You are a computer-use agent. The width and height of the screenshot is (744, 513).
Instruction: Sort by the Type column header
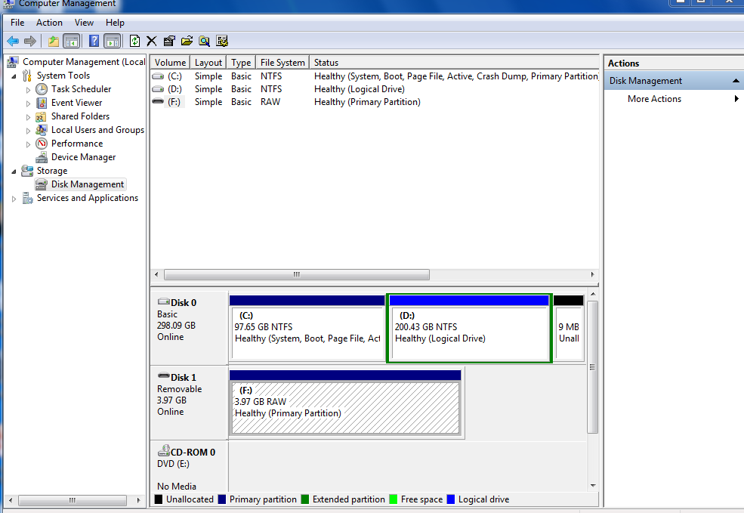point(241,62)
